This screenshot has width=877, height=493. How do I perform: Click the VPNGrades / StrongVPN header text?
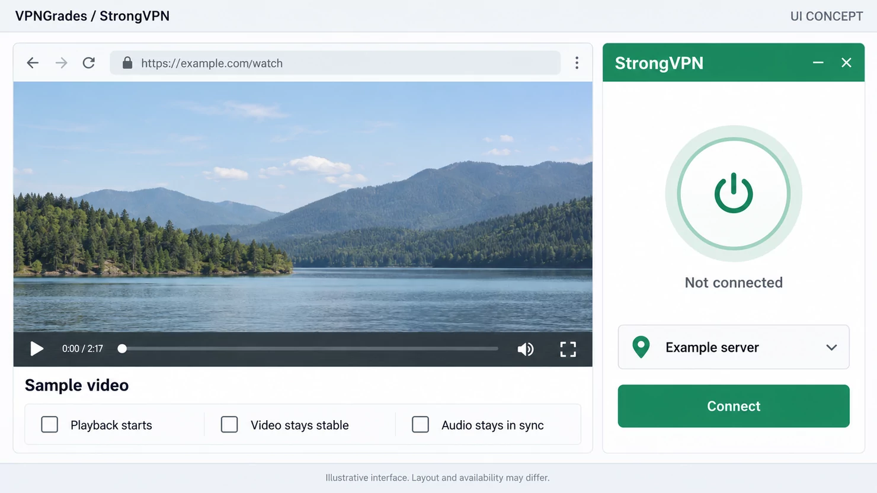(x=92, y=16)
